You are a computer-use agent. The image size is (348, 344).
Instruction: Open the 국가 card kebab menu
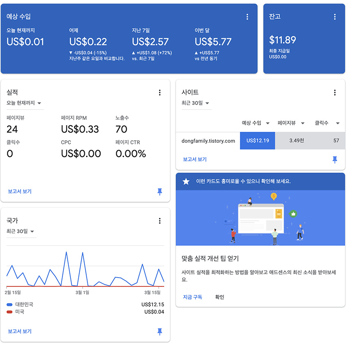tap(160, 221)
